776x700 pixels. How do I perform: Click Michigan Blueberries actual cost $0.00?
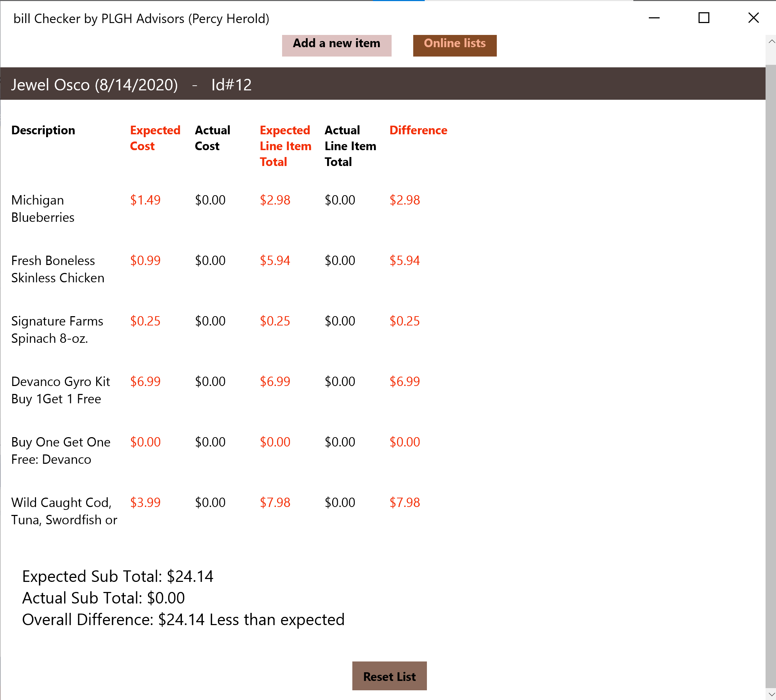(210, 200)
